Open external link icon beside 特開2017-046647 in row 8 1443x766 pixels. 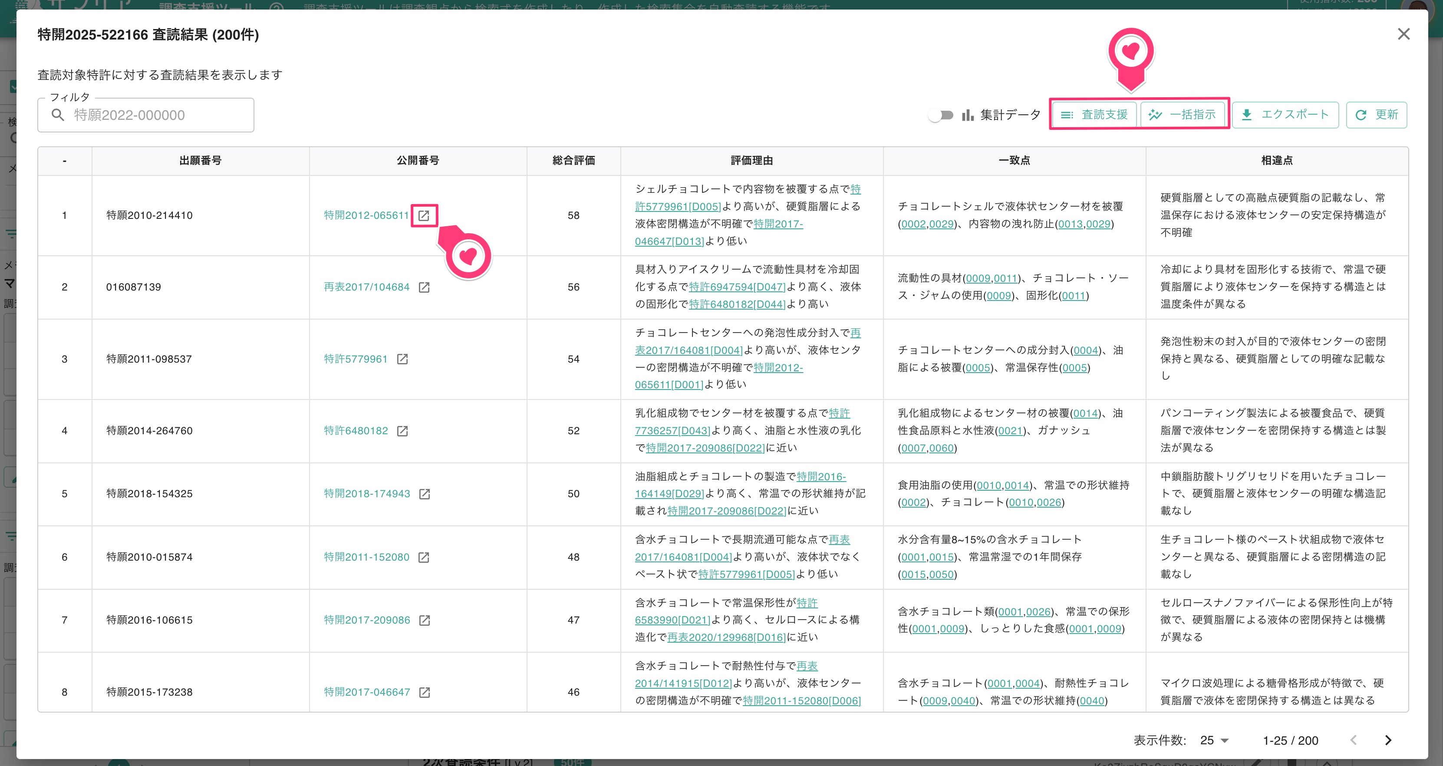(x=425, y=692)
